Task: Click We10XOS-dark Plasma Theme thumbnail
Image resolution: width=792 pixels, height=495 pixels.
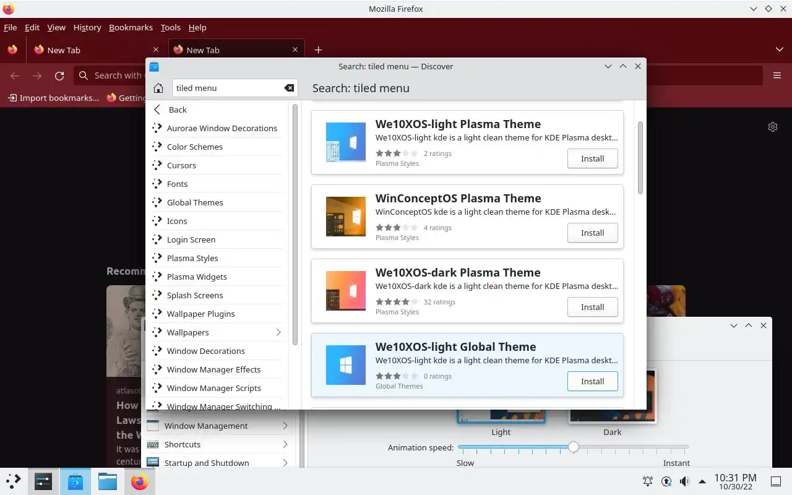Action: tap(346, 291)
